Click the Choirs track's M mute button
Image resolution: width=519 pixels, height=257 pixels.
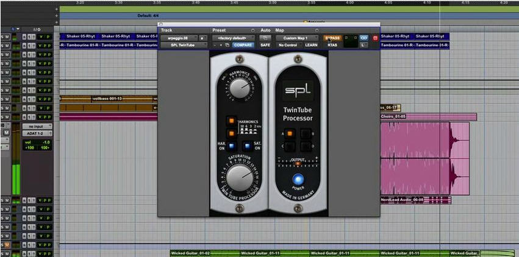(7, 117)
